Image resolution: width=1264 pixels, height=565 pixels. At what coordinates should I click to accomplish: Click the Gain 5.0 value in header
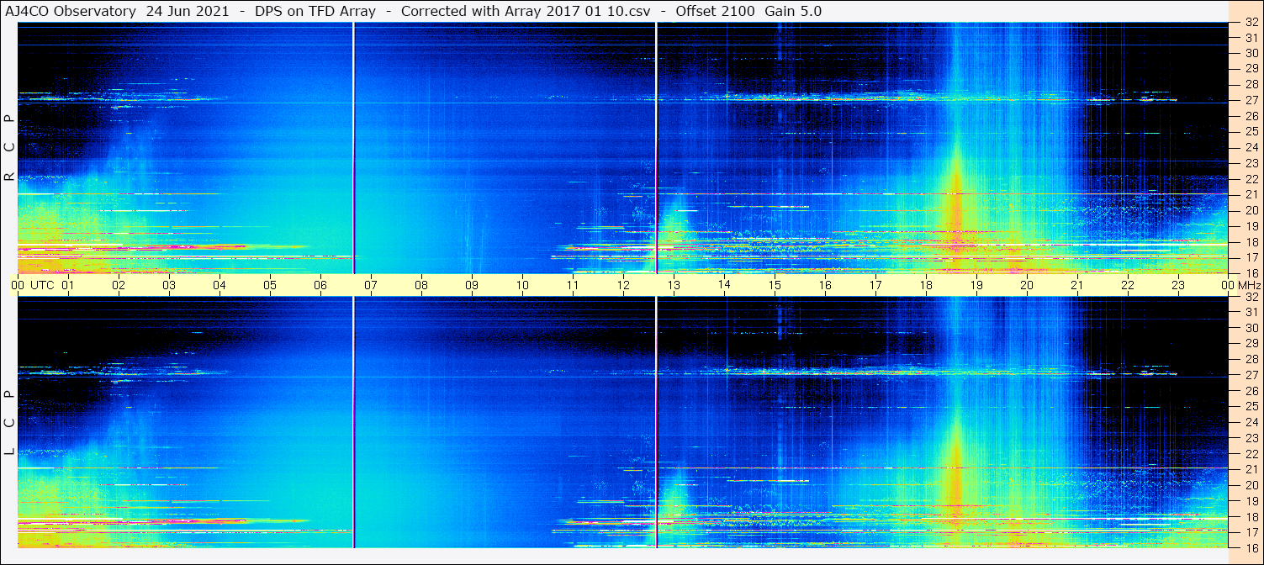[x=793, y=11]
